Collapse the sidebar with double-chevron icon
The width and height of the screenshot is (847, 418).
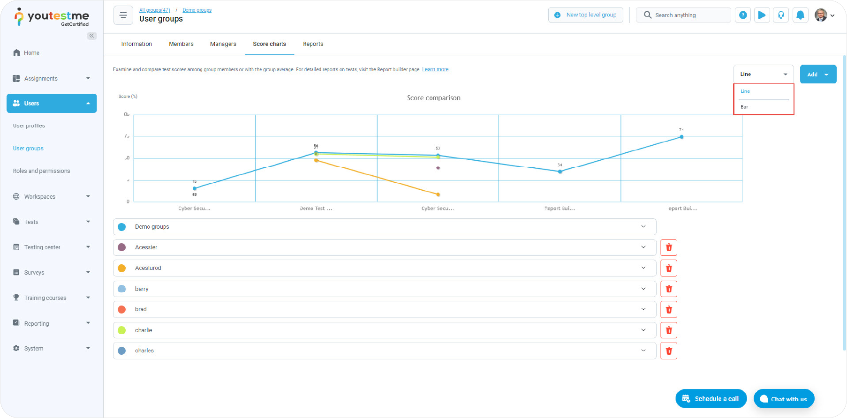pos(91,36)
